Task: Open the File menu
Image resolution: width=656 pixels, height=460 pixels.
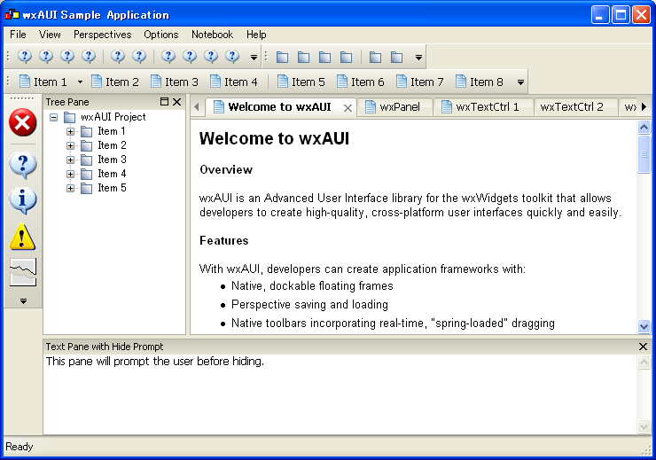Action: (x=18, y=35)
